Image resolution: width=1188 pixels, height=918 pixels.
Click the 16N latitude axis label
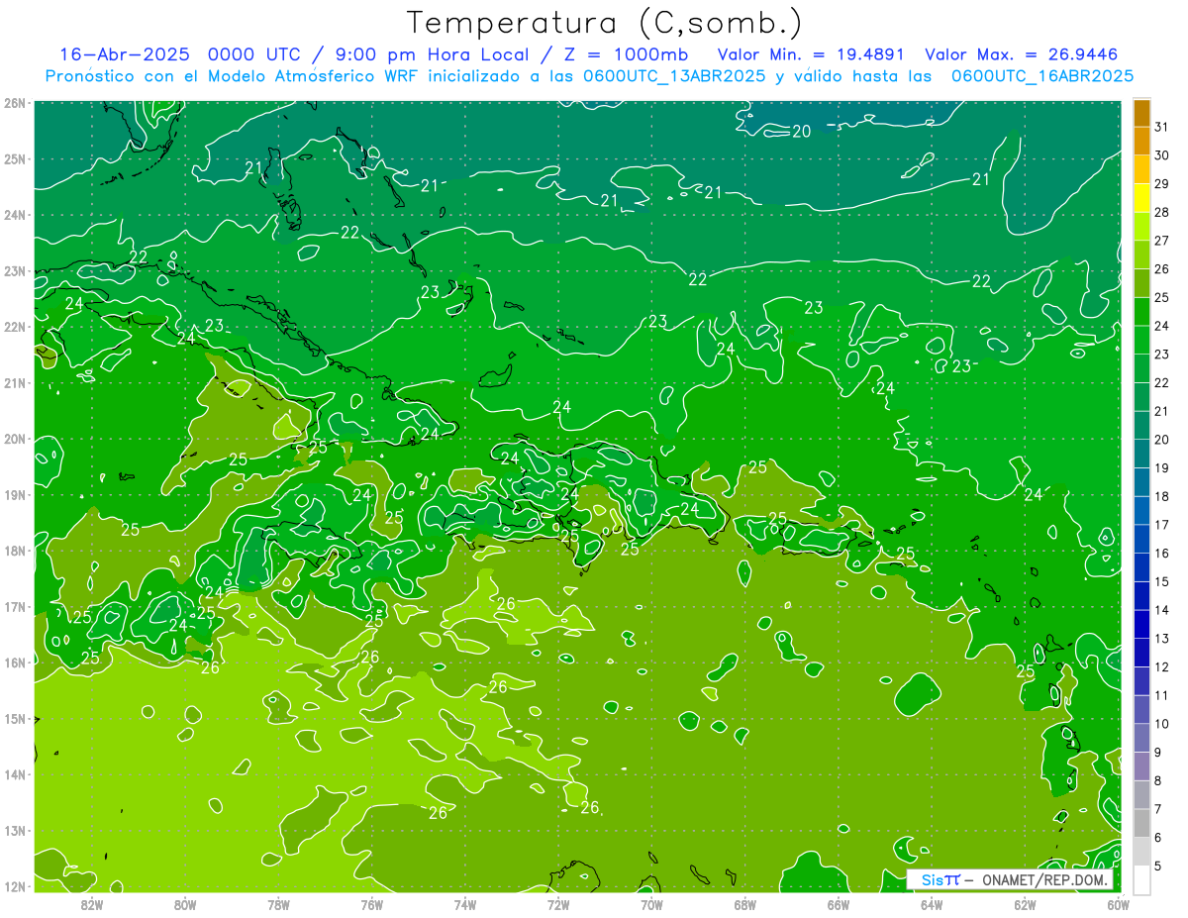(15, 663)
